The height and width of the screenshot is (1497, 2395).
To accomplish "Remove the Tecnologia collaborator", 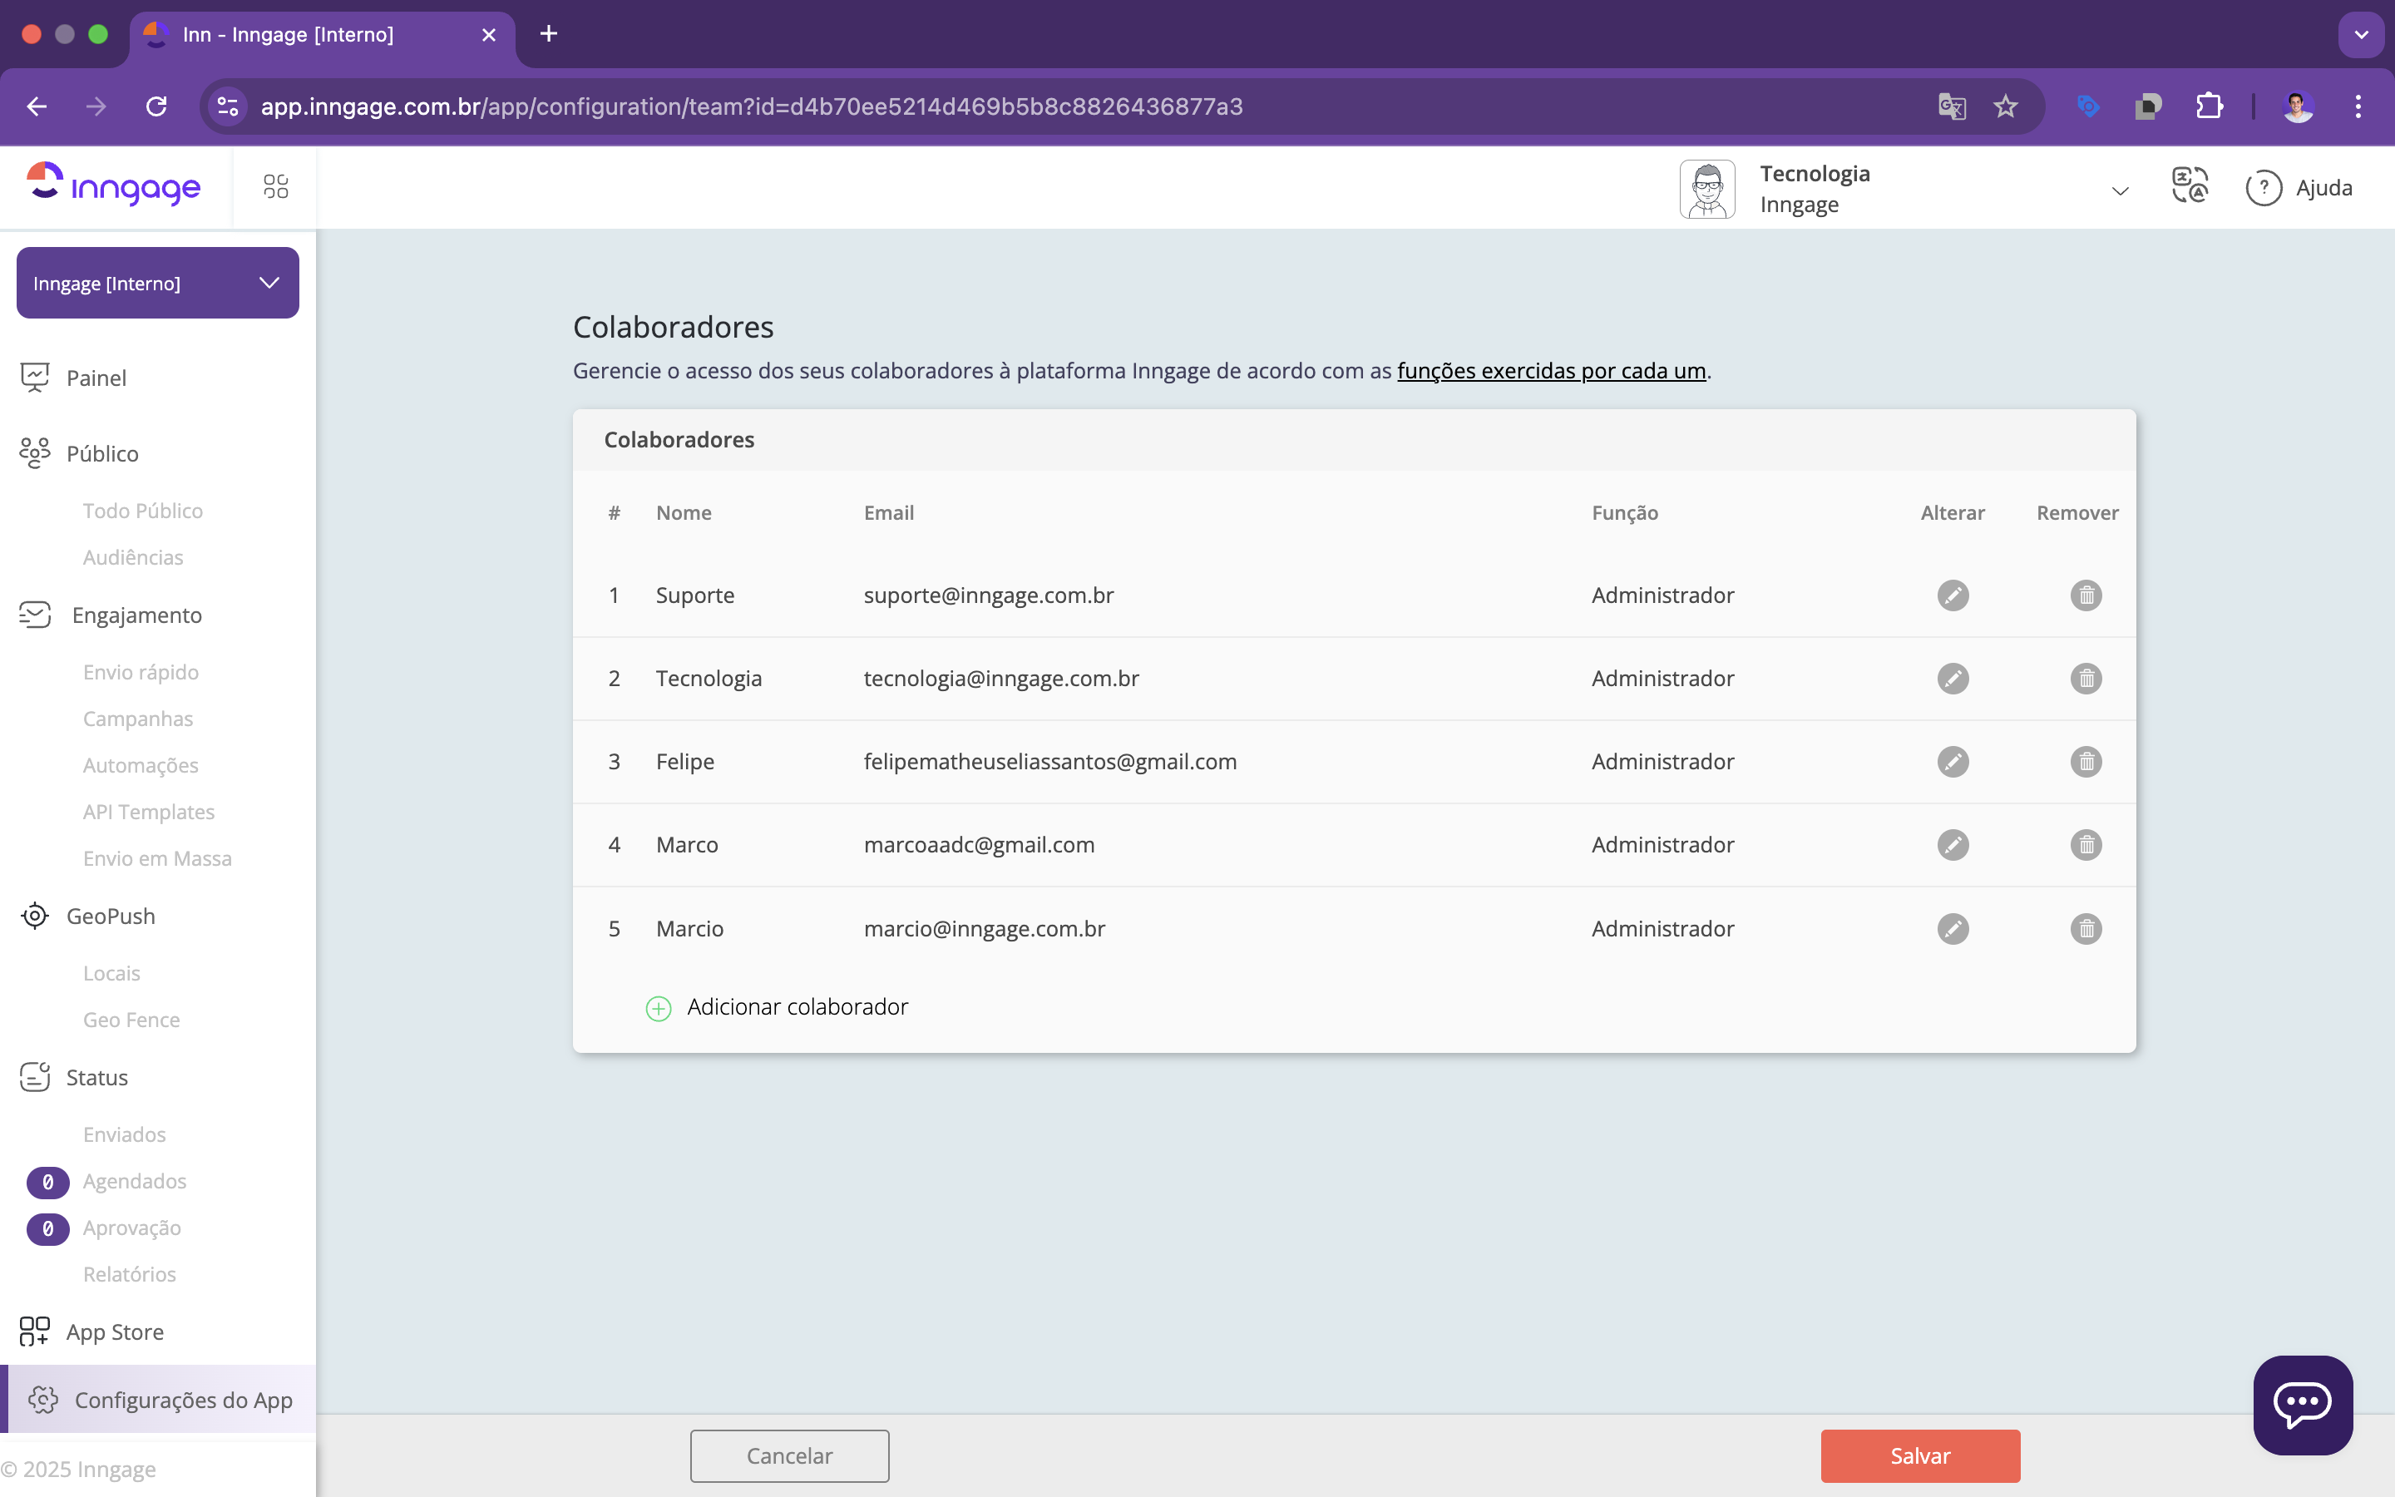I will pyautogui.click(x=2086, y=678).
